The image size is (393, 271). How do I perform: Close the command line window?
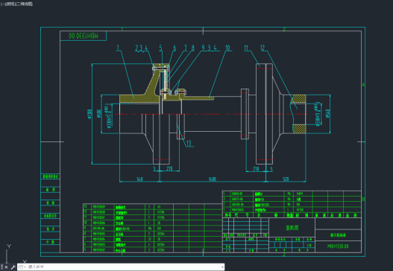point(6,267)
